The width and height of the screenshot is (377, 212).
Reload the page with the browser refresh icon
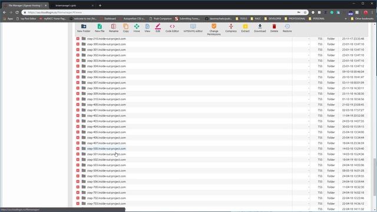[x=17, y=12]
